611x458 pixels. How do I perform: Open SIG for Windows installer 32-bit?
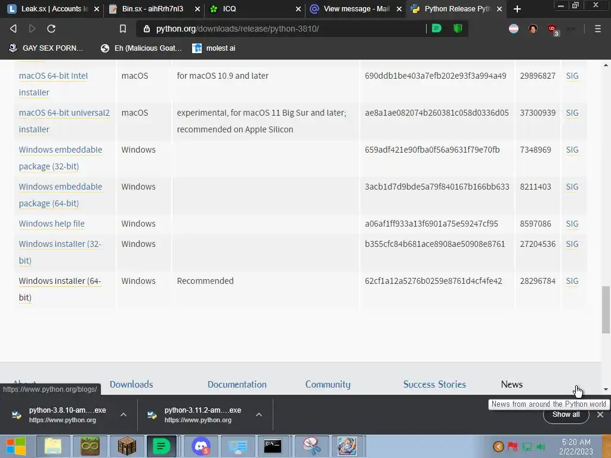pyautogui.click(x=572, y=244)
